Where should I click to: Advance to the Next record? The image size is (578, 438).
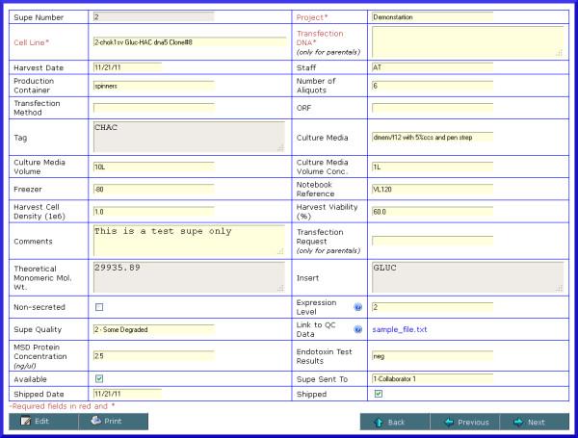click(530, 422)
